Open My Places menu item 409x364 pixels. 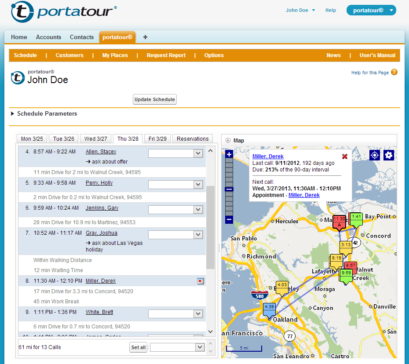pos(115,55)
